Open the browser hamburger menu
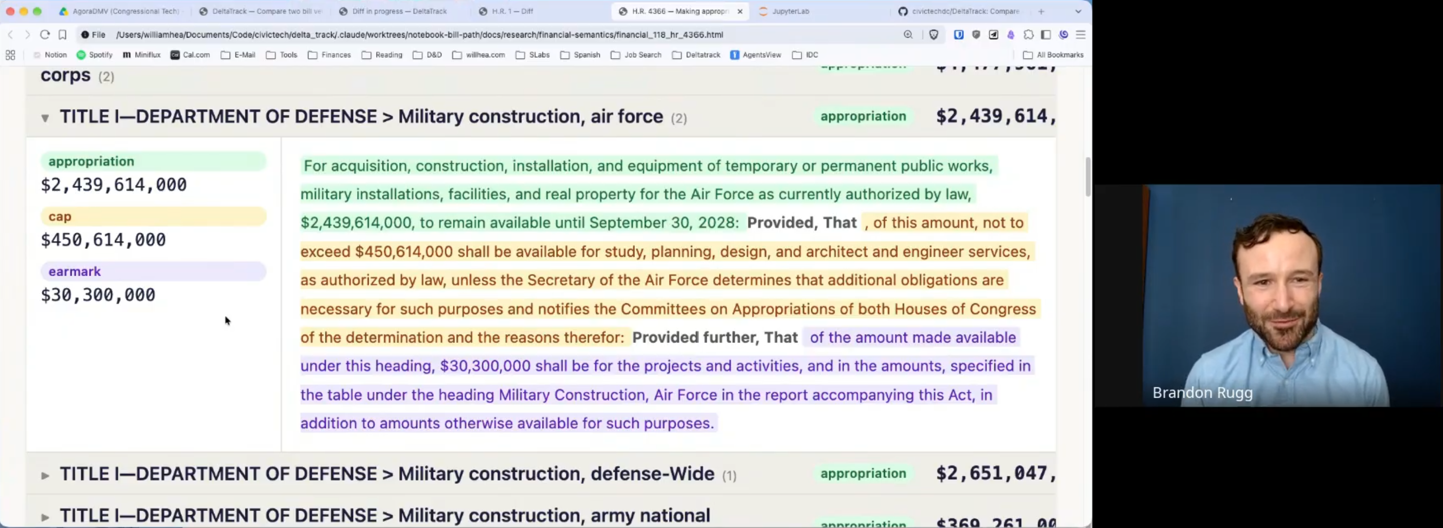The height and width of the screenshot is (528, 1443). coord(1080,35)
